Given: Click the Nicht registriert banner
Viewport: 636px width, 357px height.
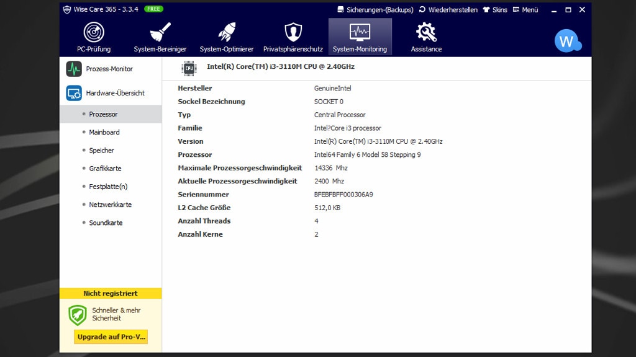Looking at the screenshot, I should pyautogui.click(x=111, y=293).
